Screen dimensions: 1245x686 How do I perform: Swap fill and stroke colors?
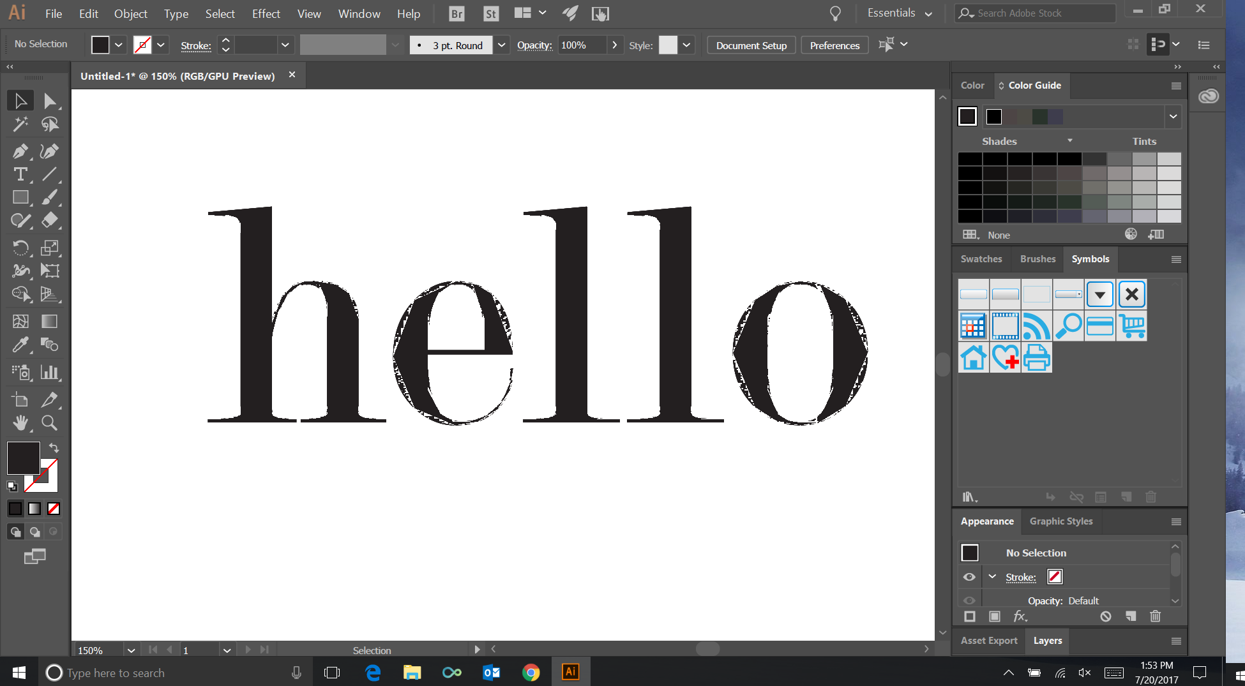54,448
